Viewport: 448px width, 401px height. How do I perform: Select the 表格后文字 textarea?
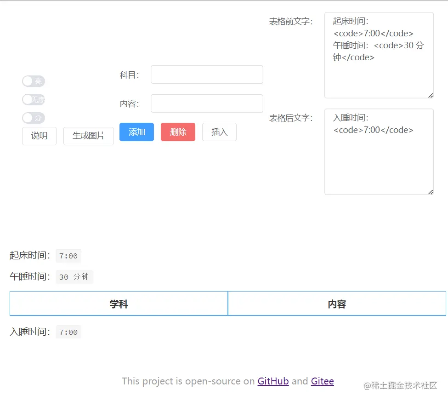click(x=379, y=152)
